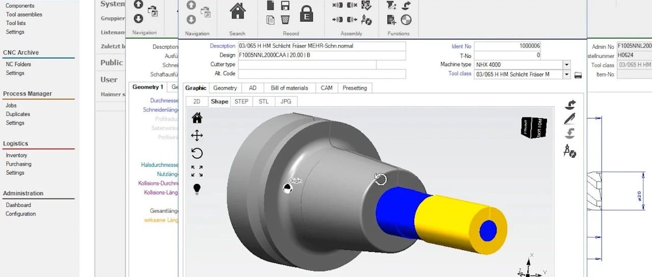Click bottom-left Assembly icon with inward arrow
The width and height of the screenshot is (652, 277).
[x=337, y=20]
